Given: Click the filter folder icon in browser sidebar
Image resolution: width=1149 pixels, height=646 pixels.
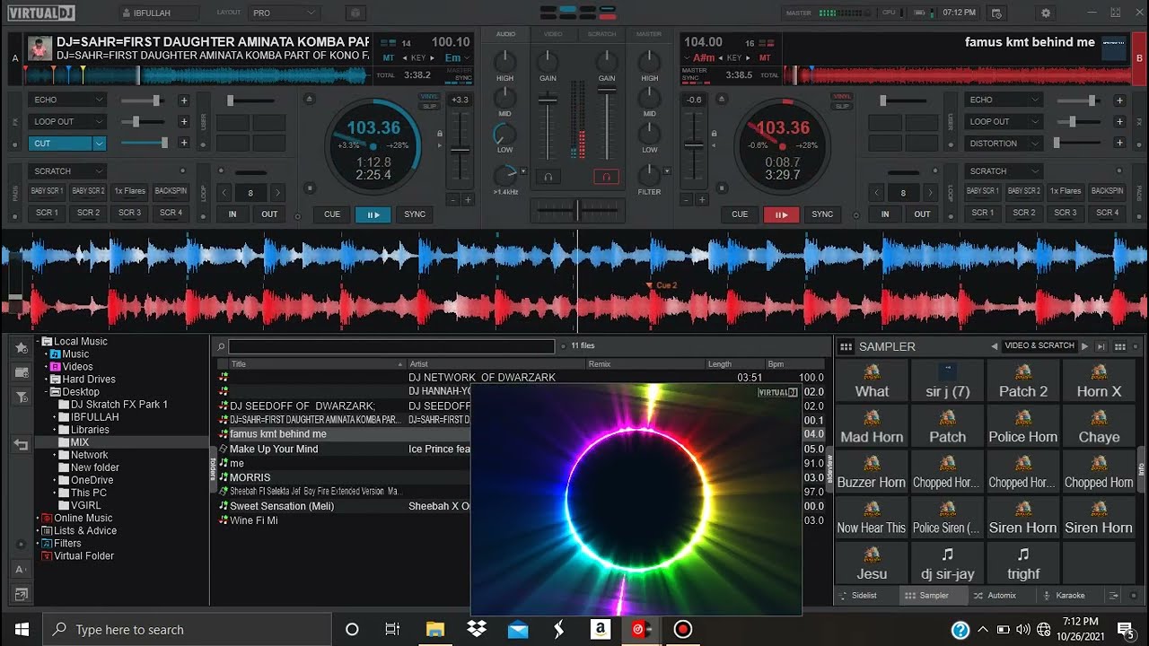Looking at the screenshot, I should [x=21, y=397].
